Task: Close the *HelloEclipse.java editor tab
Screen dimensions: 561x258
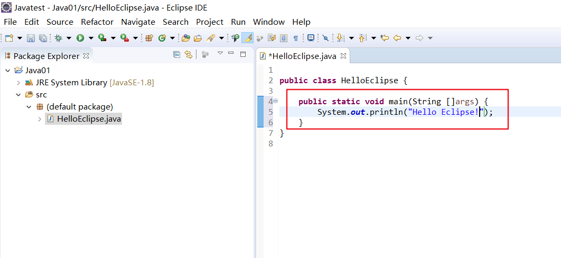Action: click(343, 56)
